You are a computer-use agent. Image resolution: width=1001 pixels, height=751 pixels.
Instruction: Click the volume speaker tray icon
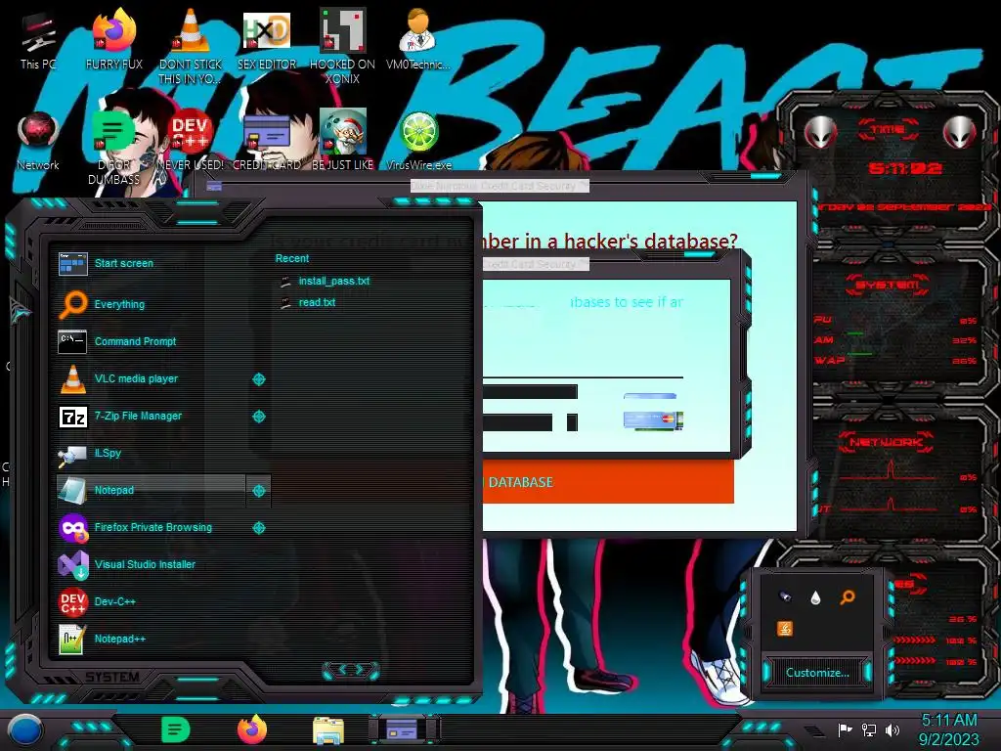click(x=892, y=729)
